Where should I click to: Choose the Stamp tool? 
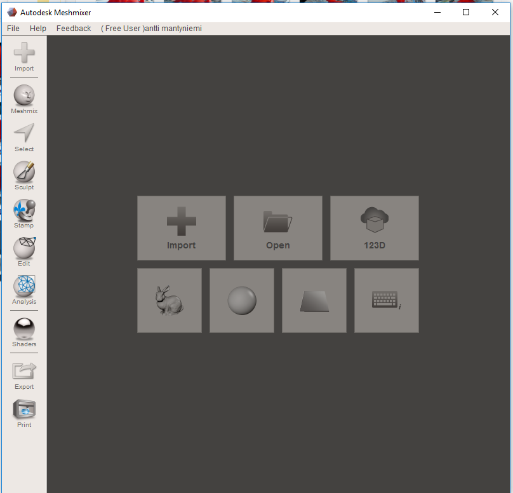pyautogui.click(x=24, y=213)
